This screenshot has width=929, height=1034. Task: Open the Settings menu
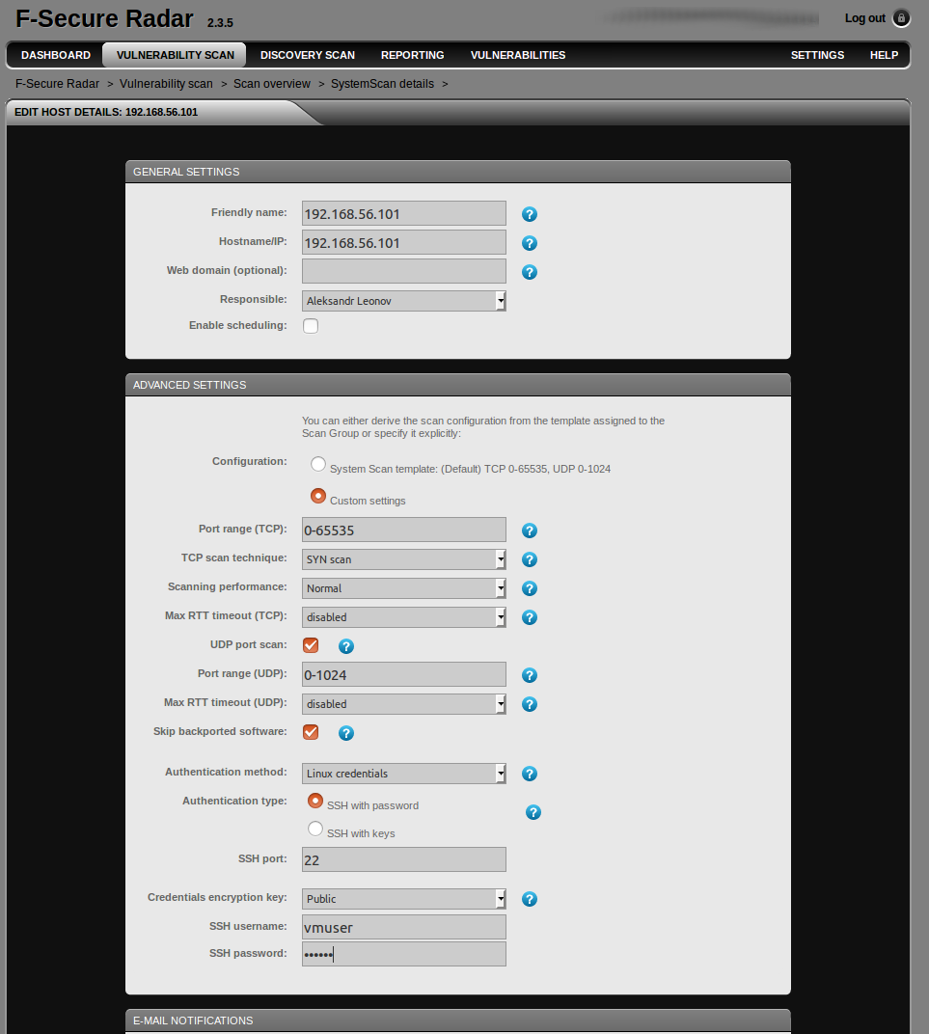(817, 55)
